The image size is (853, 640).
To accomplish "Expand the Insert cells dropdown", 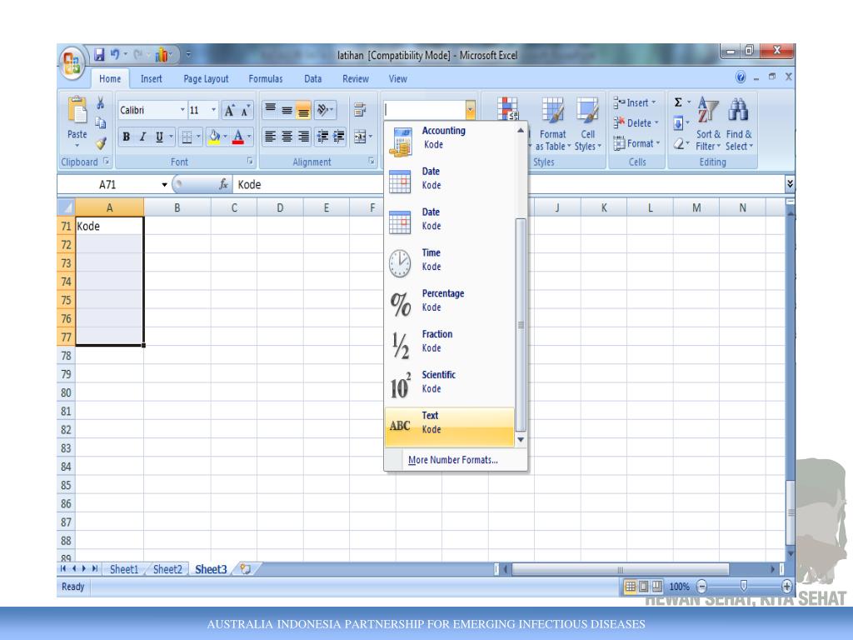I will coord(653,102).
